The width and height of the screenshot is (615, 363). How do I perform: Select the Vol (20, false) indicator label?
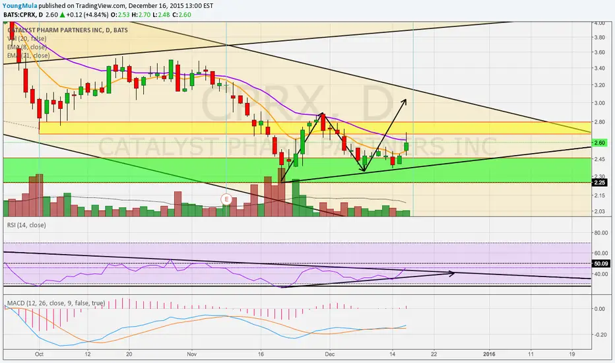coord(26,38)
